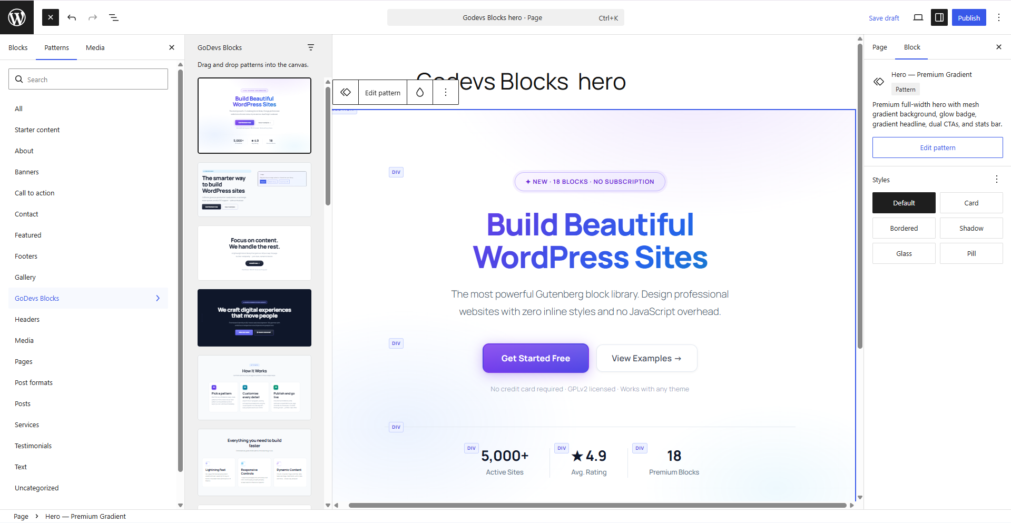Apply the Default block style

tap(904, 203)
